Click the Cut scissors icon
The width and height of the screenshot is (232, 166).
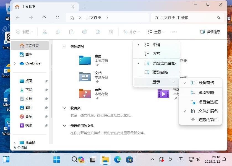(45, 32)
